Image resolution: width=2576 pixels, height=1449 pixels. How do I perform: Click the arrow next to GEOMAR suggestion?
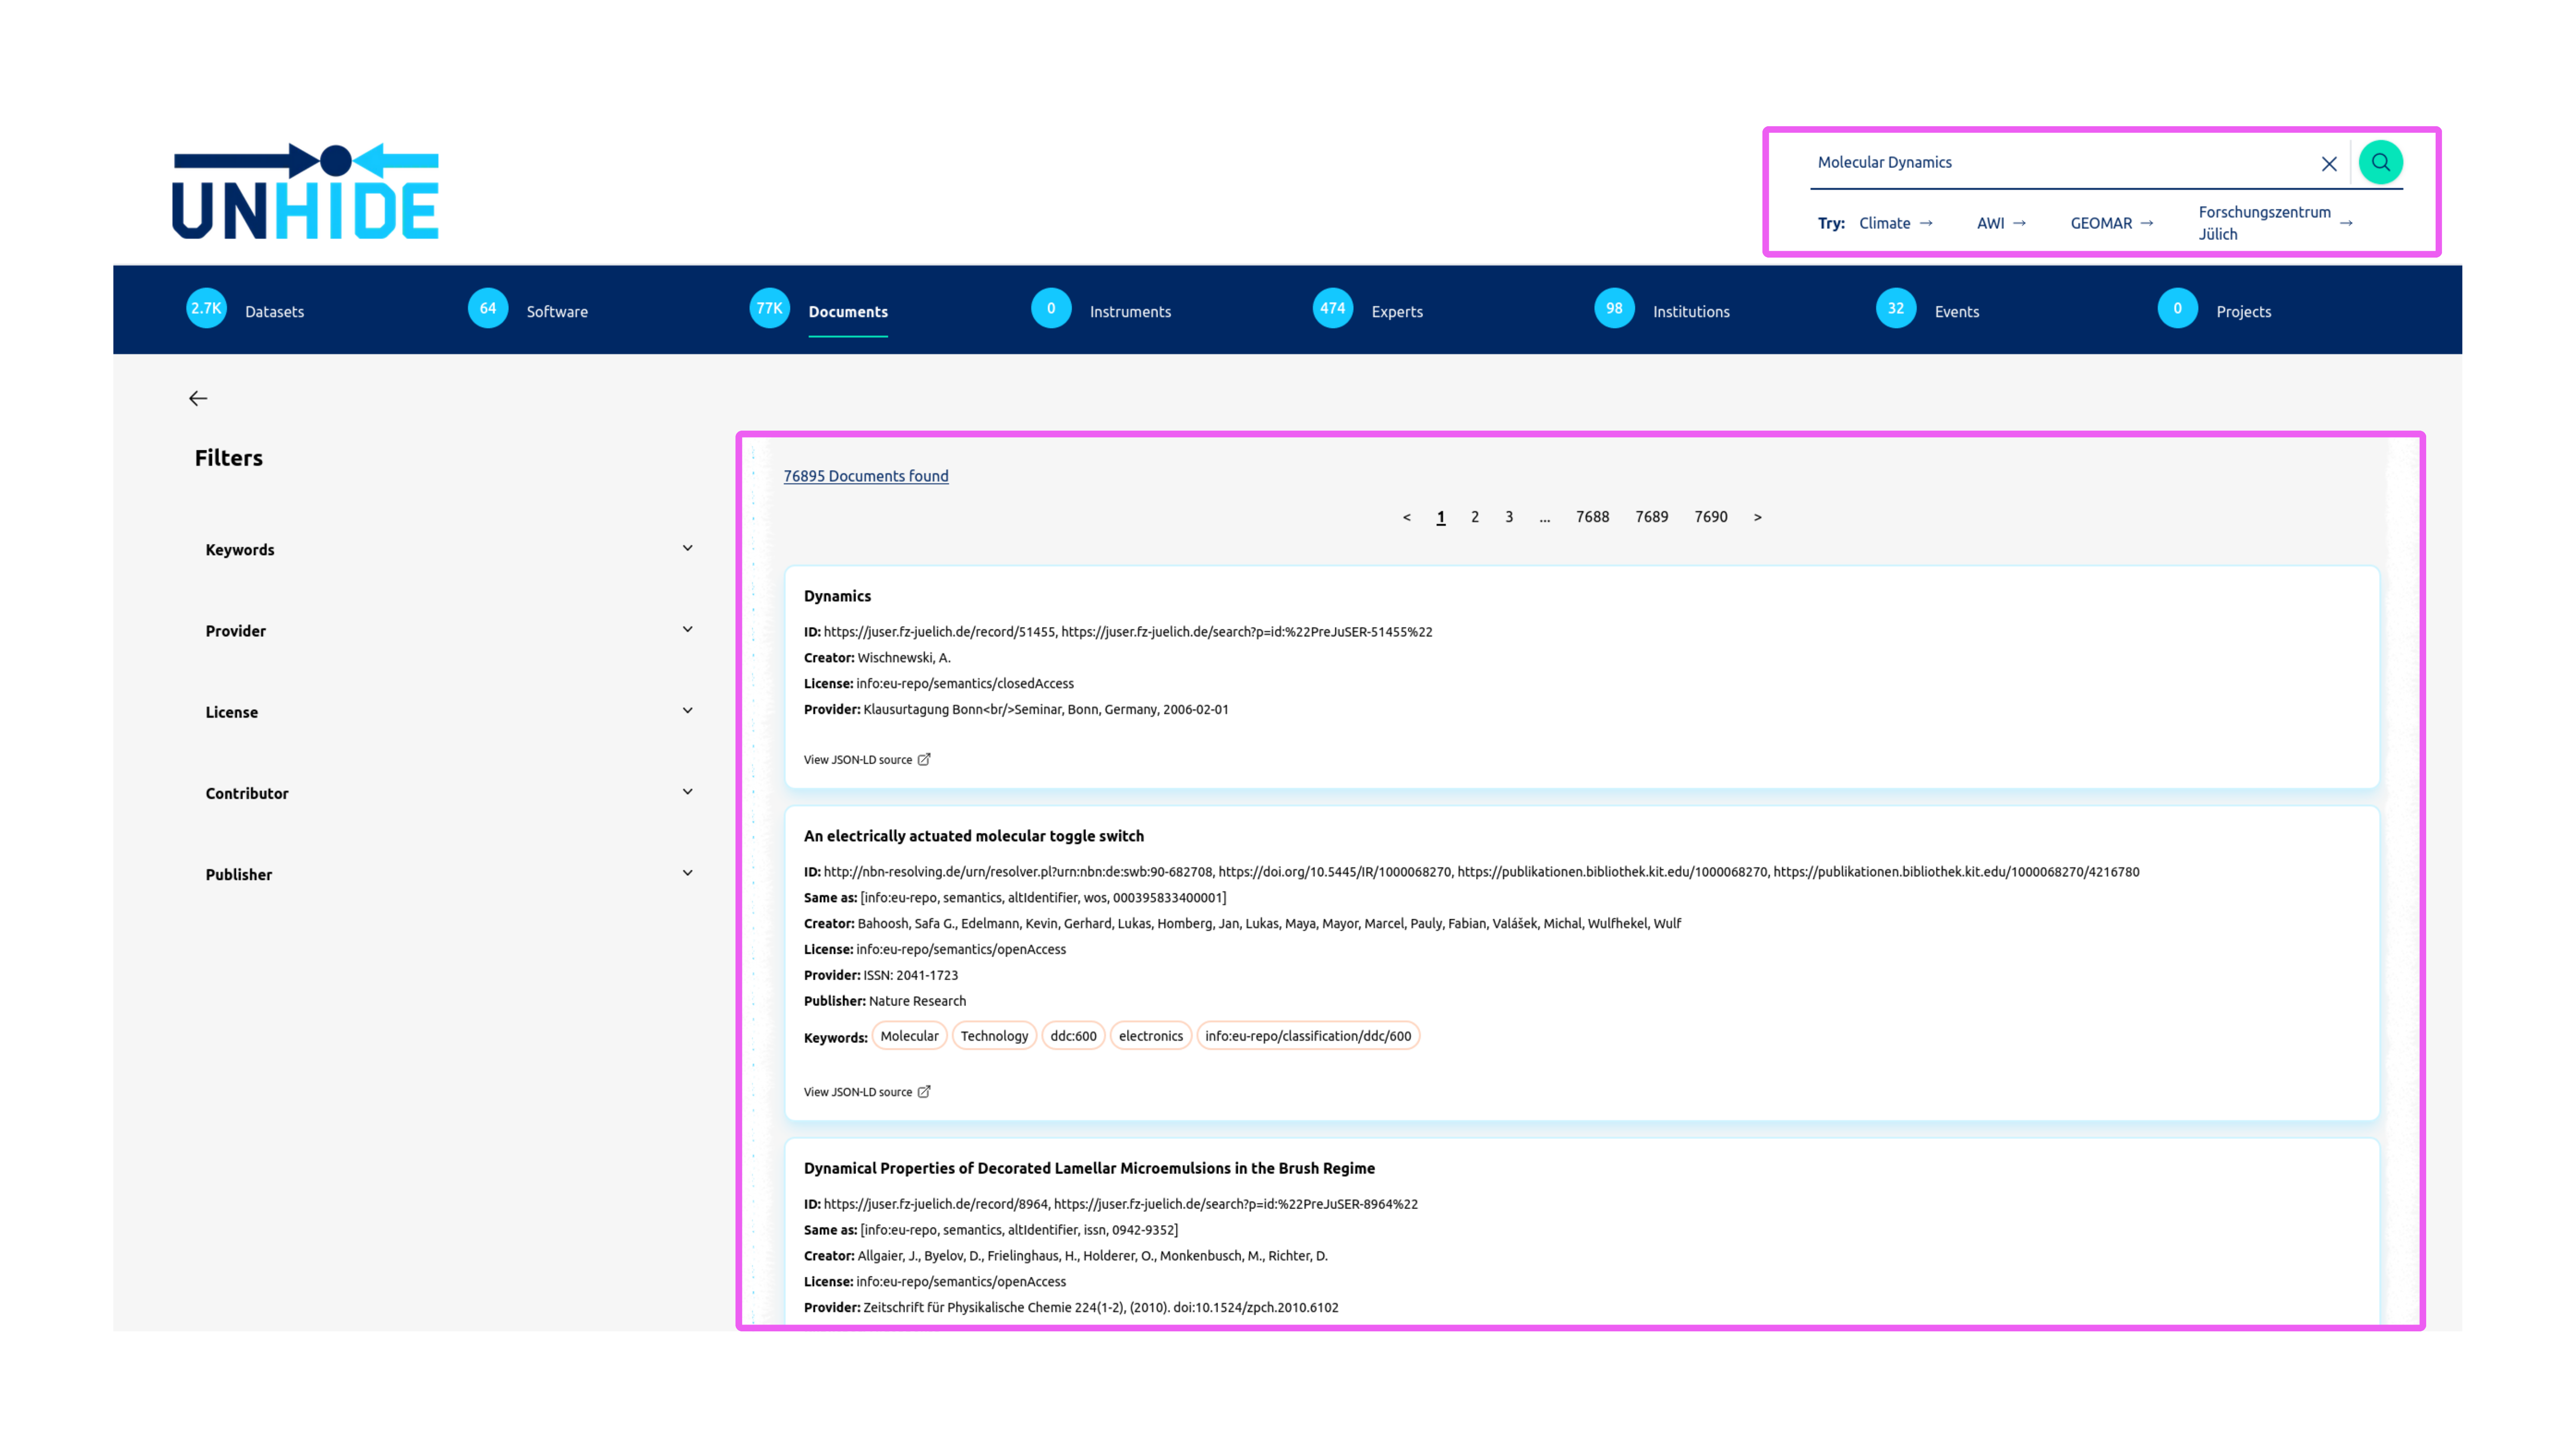[2148, 223]
